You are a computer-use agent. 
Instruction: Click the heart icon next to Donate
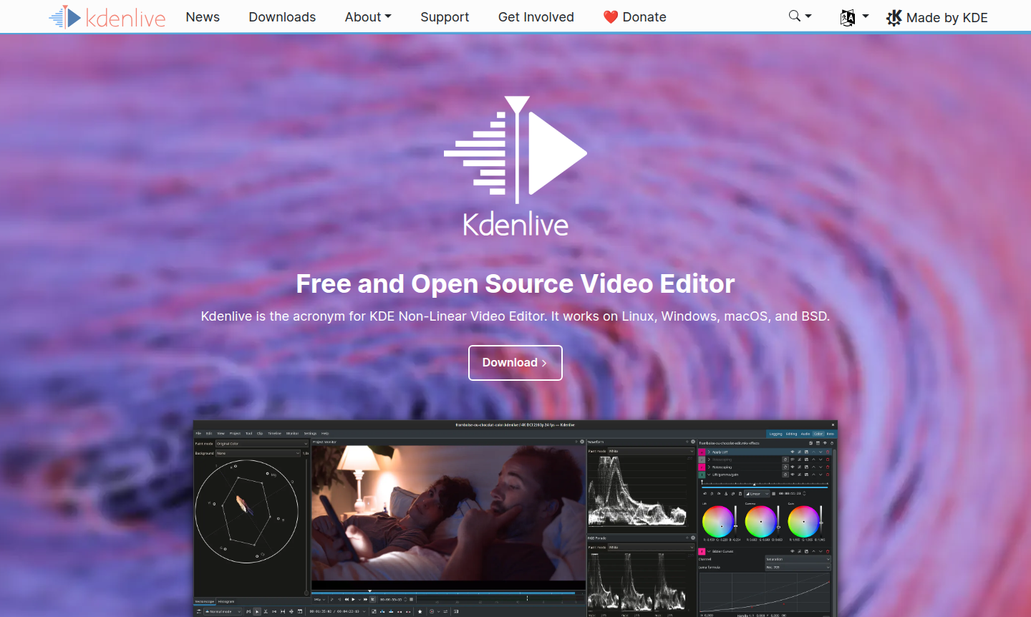(x=610, y=16)
